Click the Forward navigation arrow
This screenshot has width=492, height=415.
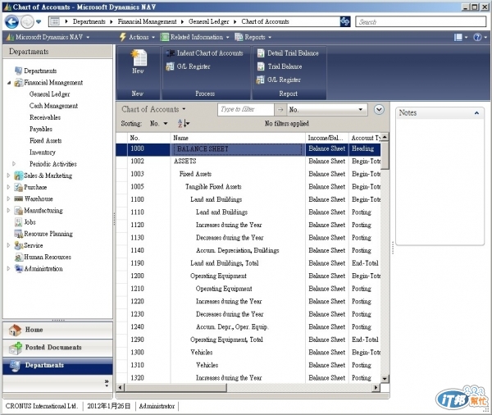tap(27, 21)
